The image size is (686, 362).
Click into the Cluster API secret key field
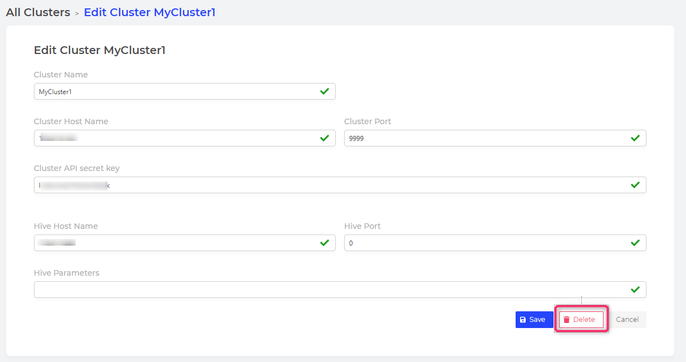340,185
